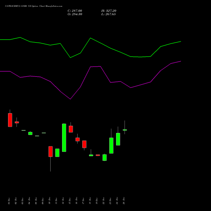Select the green candle for 23 Dec
This screenshot has height=211, width=211.
111,146
